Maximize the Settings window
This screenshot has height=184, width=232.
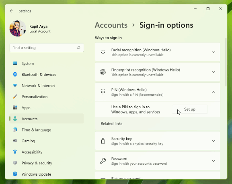[x=208, y=9]
